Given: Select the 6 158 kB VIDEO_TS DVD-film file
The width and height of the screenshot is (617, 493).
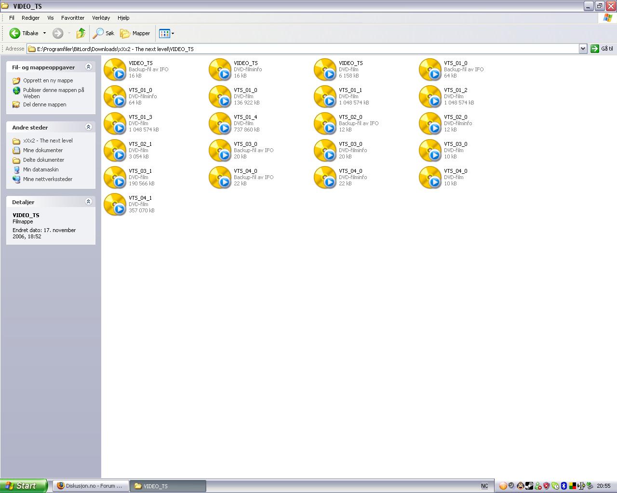Looking at the screenshot, I should click(325, 70).
